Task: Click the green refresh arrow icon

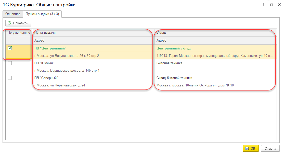Action: 9,23
